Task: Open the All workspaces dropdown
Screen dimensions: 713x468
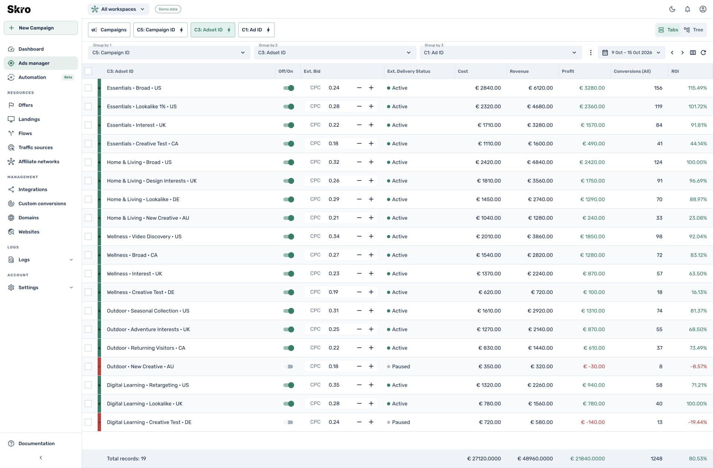Action: (x=118, y=9)
